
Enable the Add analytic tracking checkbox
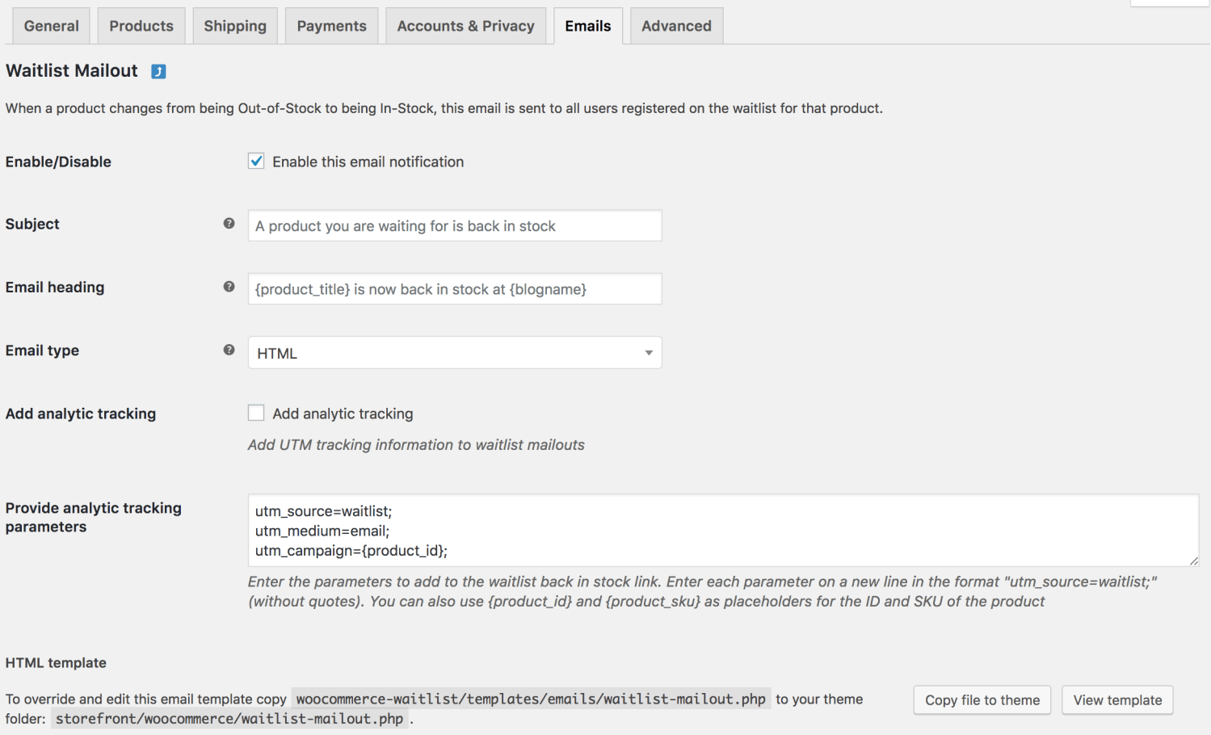pos(256,413)
